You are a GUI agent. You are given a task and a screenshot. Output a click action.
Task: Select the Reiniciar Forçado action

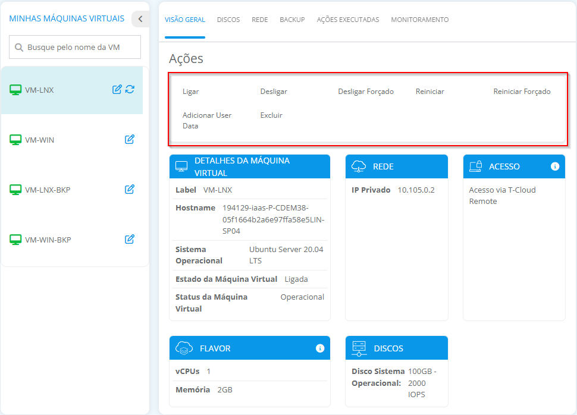[x=522, y=91]
